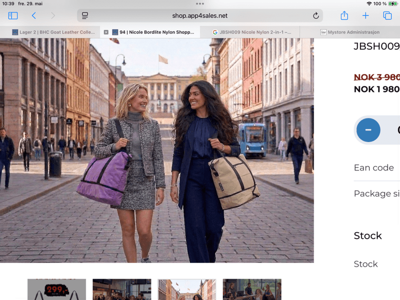Viewport: 400px width, 300px height.
Task: Open a new tab with the plus icon
Action: (x=365, y=16)
